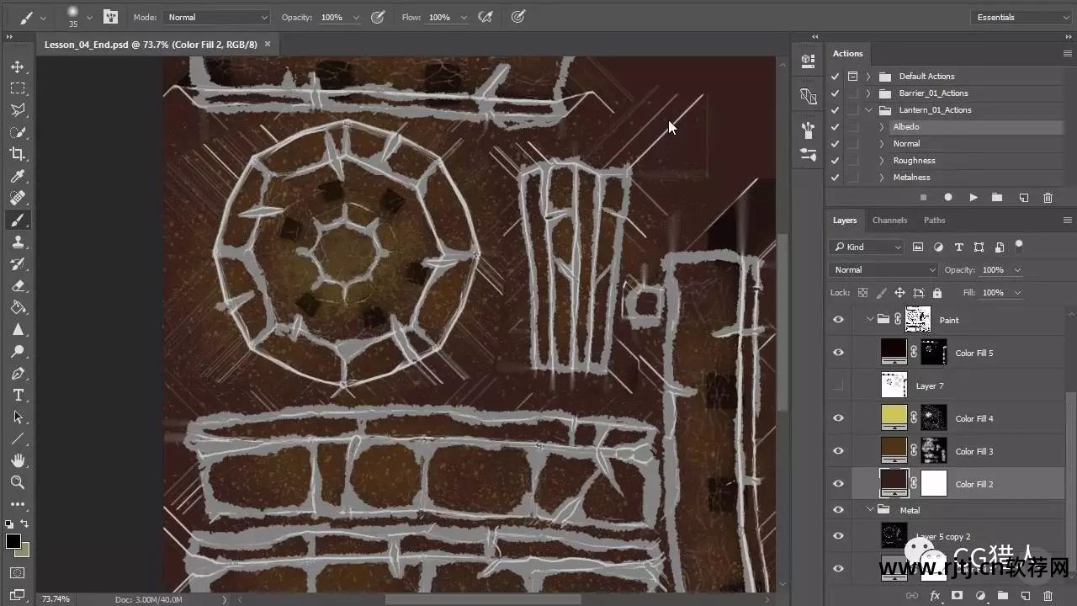
Task: Click the Play action button
Action: click(x=974, y=198)
